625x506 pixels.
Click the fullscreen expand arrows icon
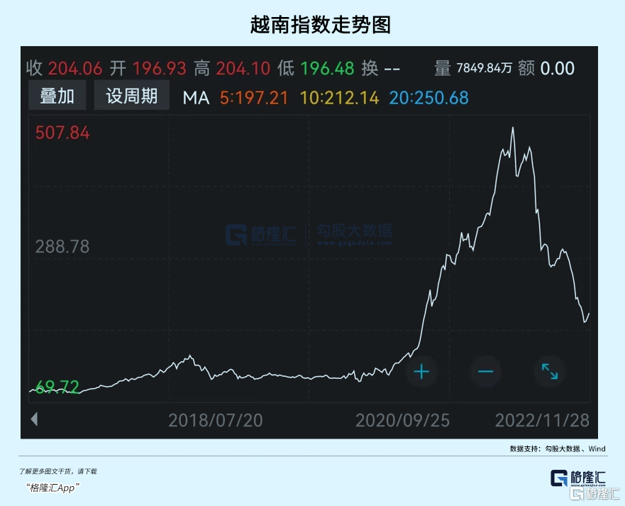click(x=550, y=372)
